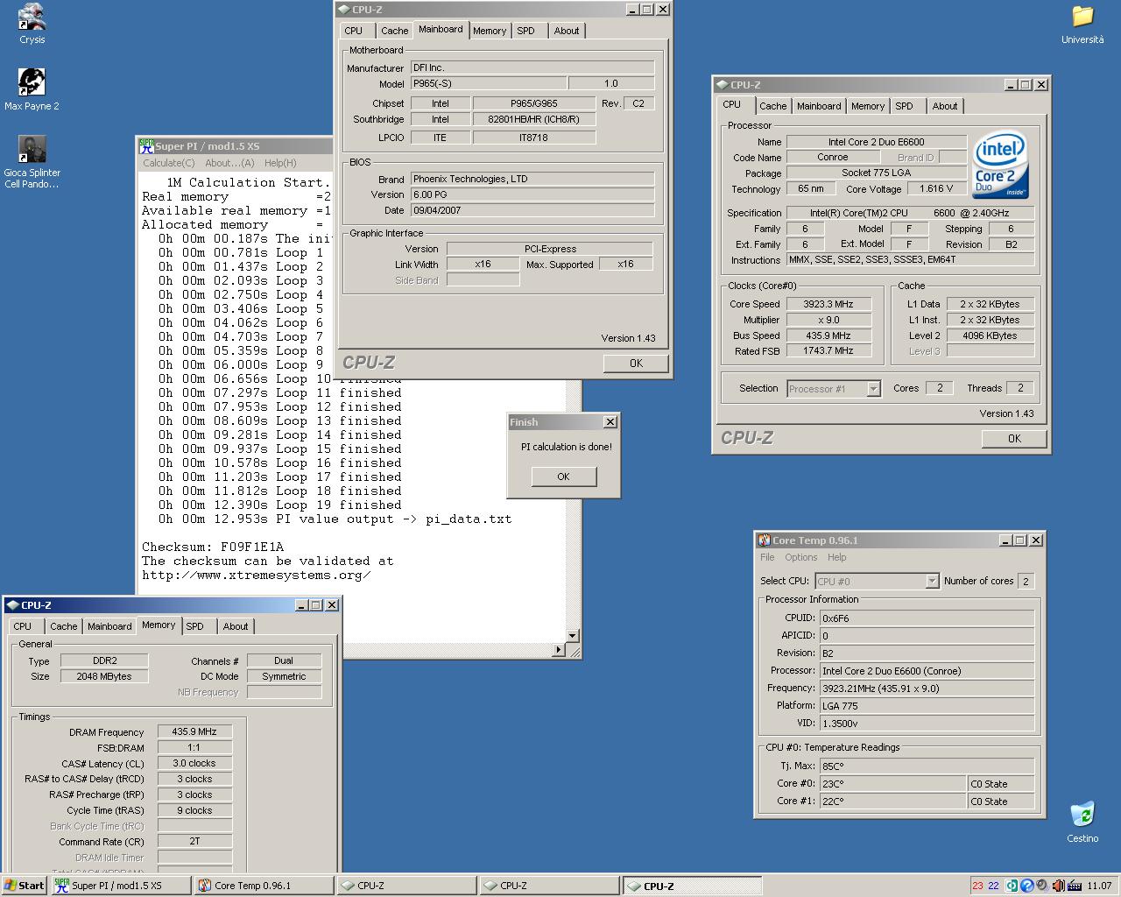1121x897 pixels.
Task: Click the Core Temp title bar icon
Action: pos(764,540)
